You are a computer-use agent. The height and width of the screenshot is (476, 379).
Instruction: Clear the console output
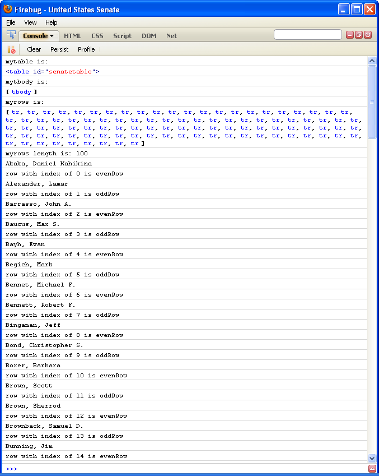(x=34, y=49)
